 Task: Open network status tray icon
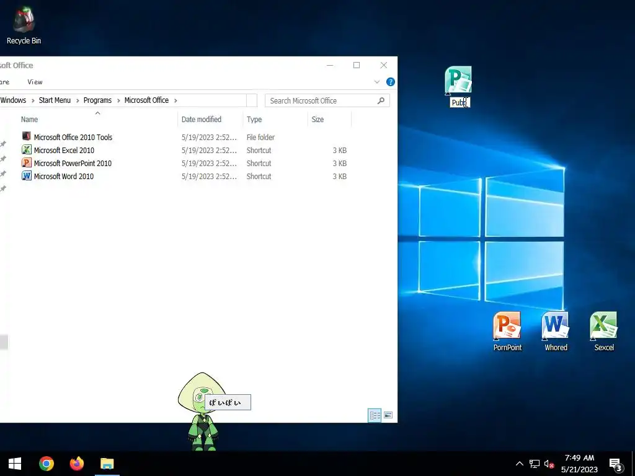pyautogui.click(x=535, y=464)
